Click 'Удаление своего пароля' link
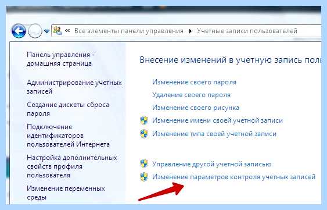 [191, 95]
